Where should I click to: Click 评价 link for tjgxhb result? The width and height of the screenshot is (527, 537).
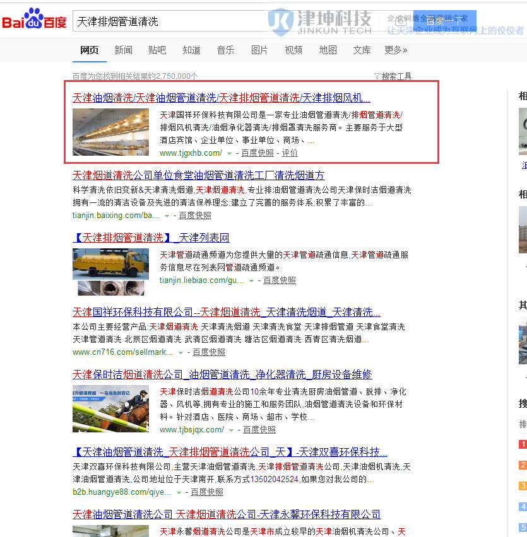point(290,153)
